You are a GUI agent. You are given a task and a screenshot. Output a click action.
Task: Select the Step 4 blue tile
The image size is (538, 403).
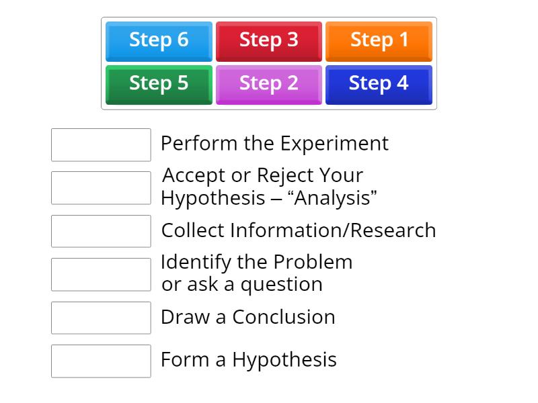pyautogui.click(x=379, y=83)
